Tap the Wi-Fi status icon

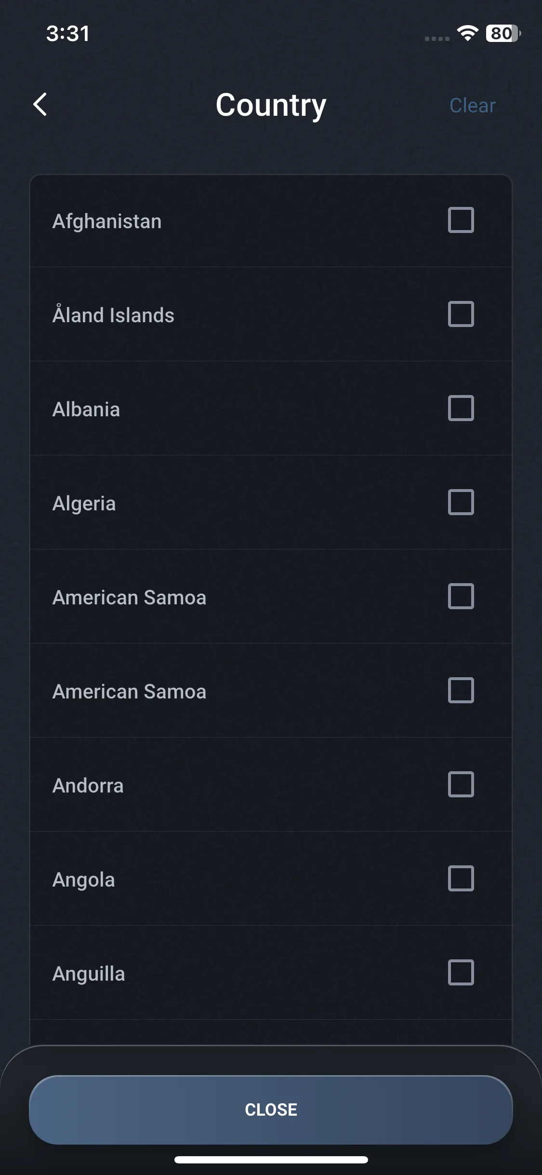point(467,33)
